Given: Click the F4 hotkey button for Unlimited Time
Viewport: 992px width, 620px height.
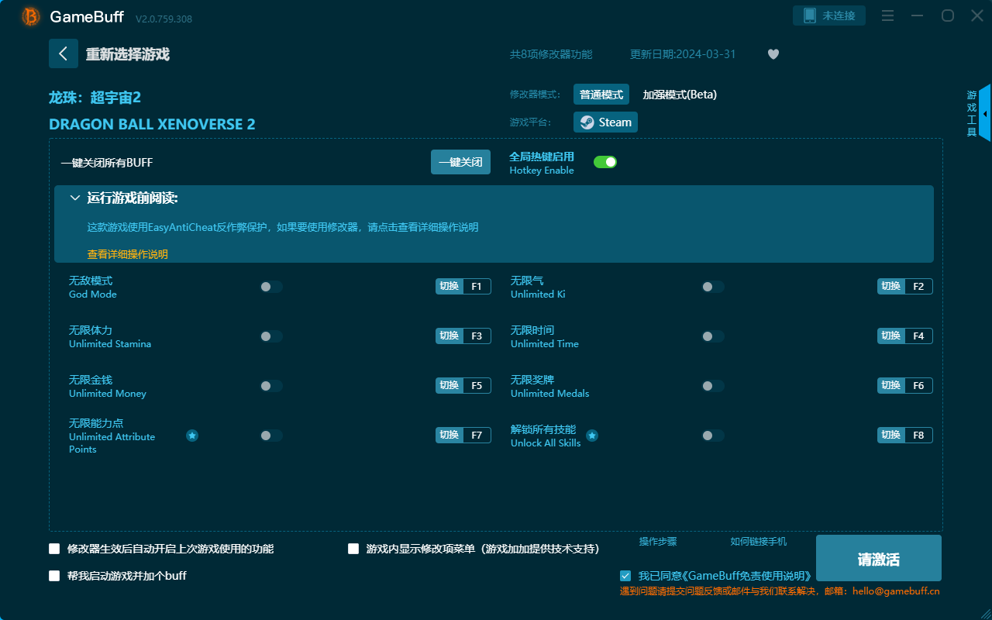Looking at the screenshot, I should pos(905,336).
